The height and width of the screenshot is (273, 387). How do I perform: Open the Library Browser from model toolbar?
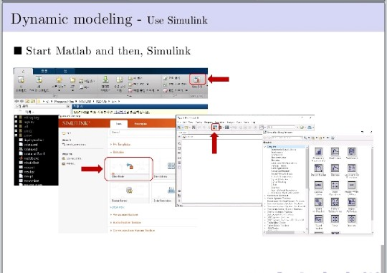(215, 128)
